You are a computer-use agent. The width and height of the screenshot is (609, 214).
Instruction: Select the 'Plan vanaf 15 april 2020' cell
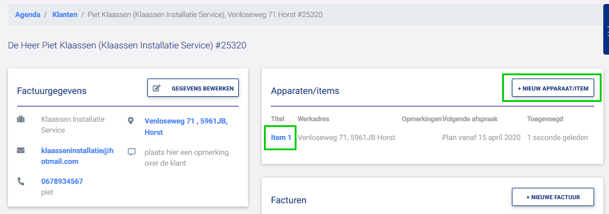coord(481,137)
